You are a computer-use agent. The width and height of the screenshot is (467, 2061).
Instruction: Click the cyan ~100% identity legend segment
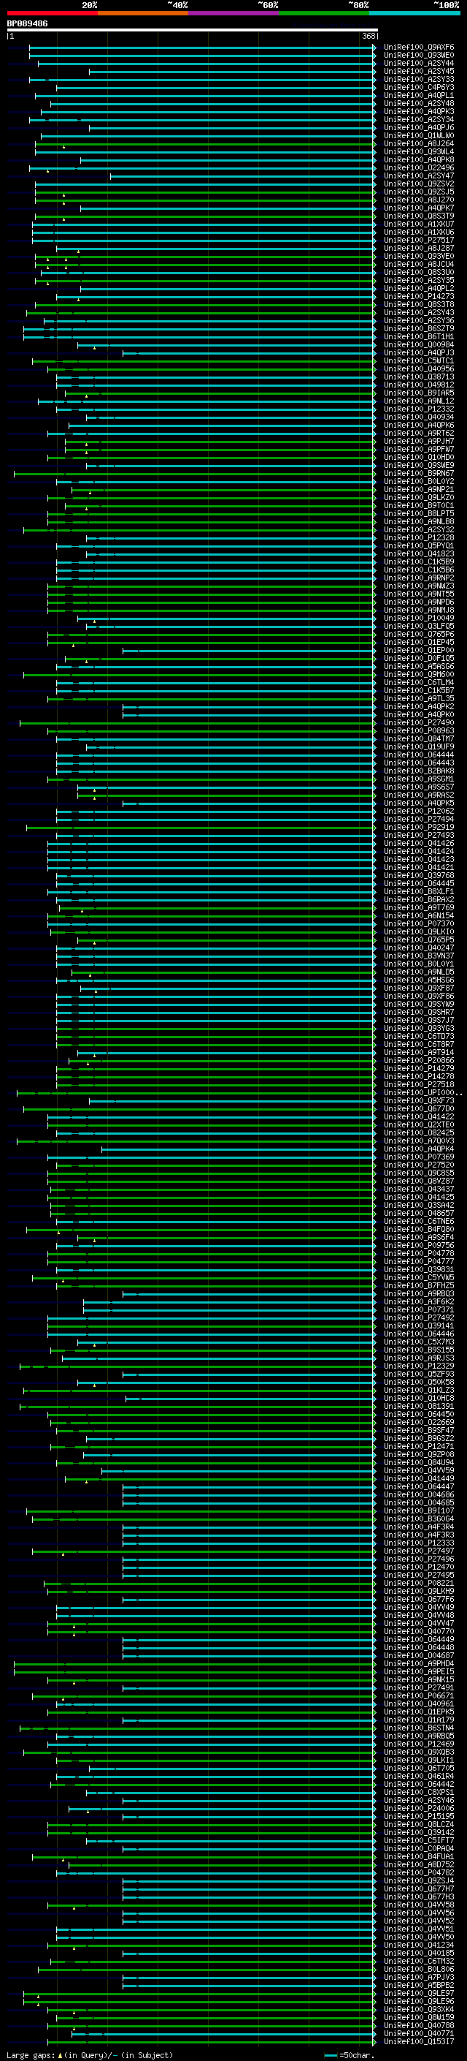[414, 13]
